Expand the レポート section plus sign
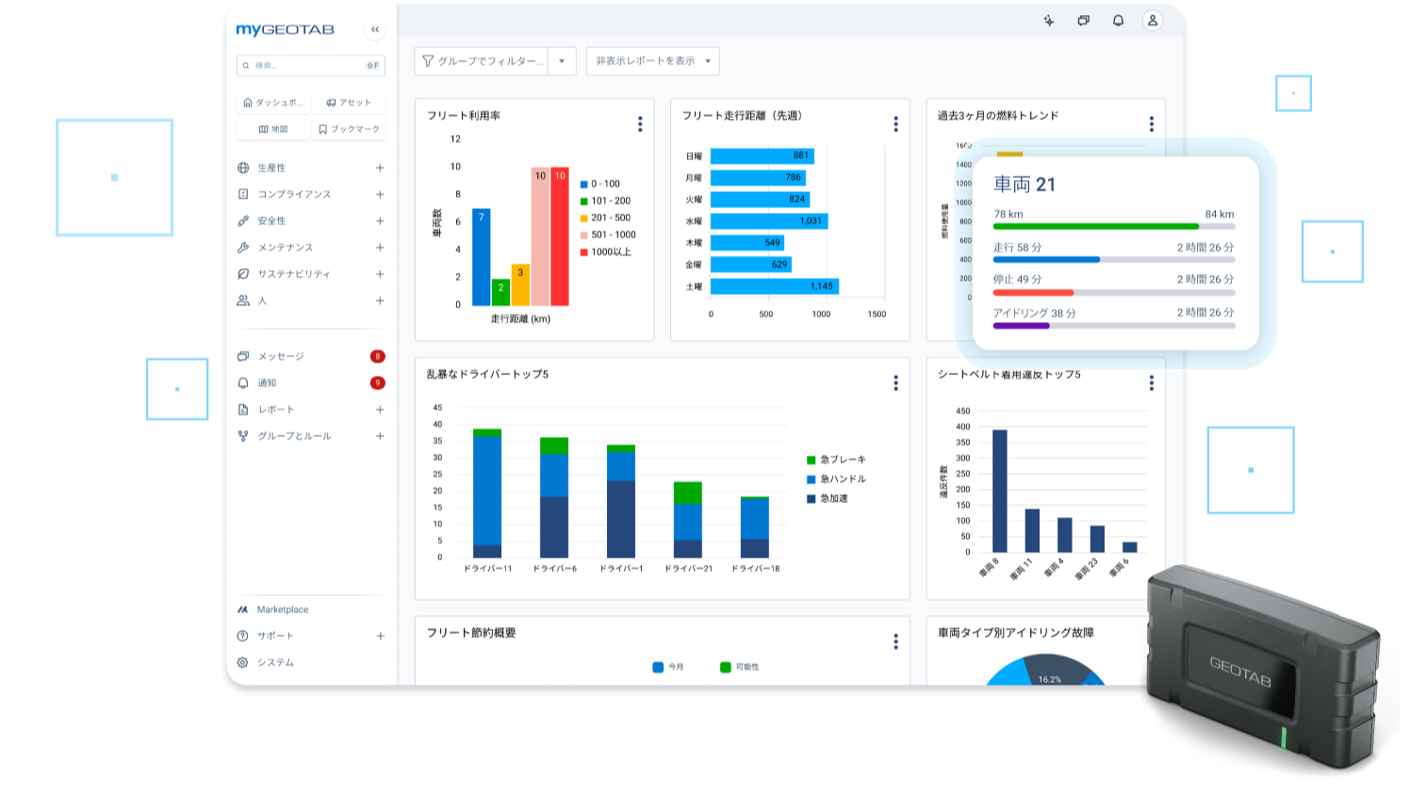The image size is (1410, 793). [x=380, y=410]
